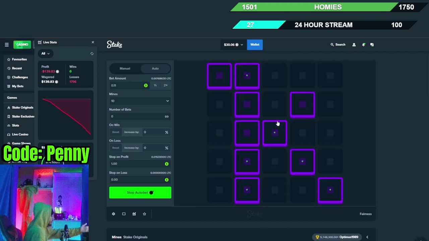The height and width of the screenshot is (241, 429).
Task: Toggle the top-left mines tile
Action: coord(219,76)
